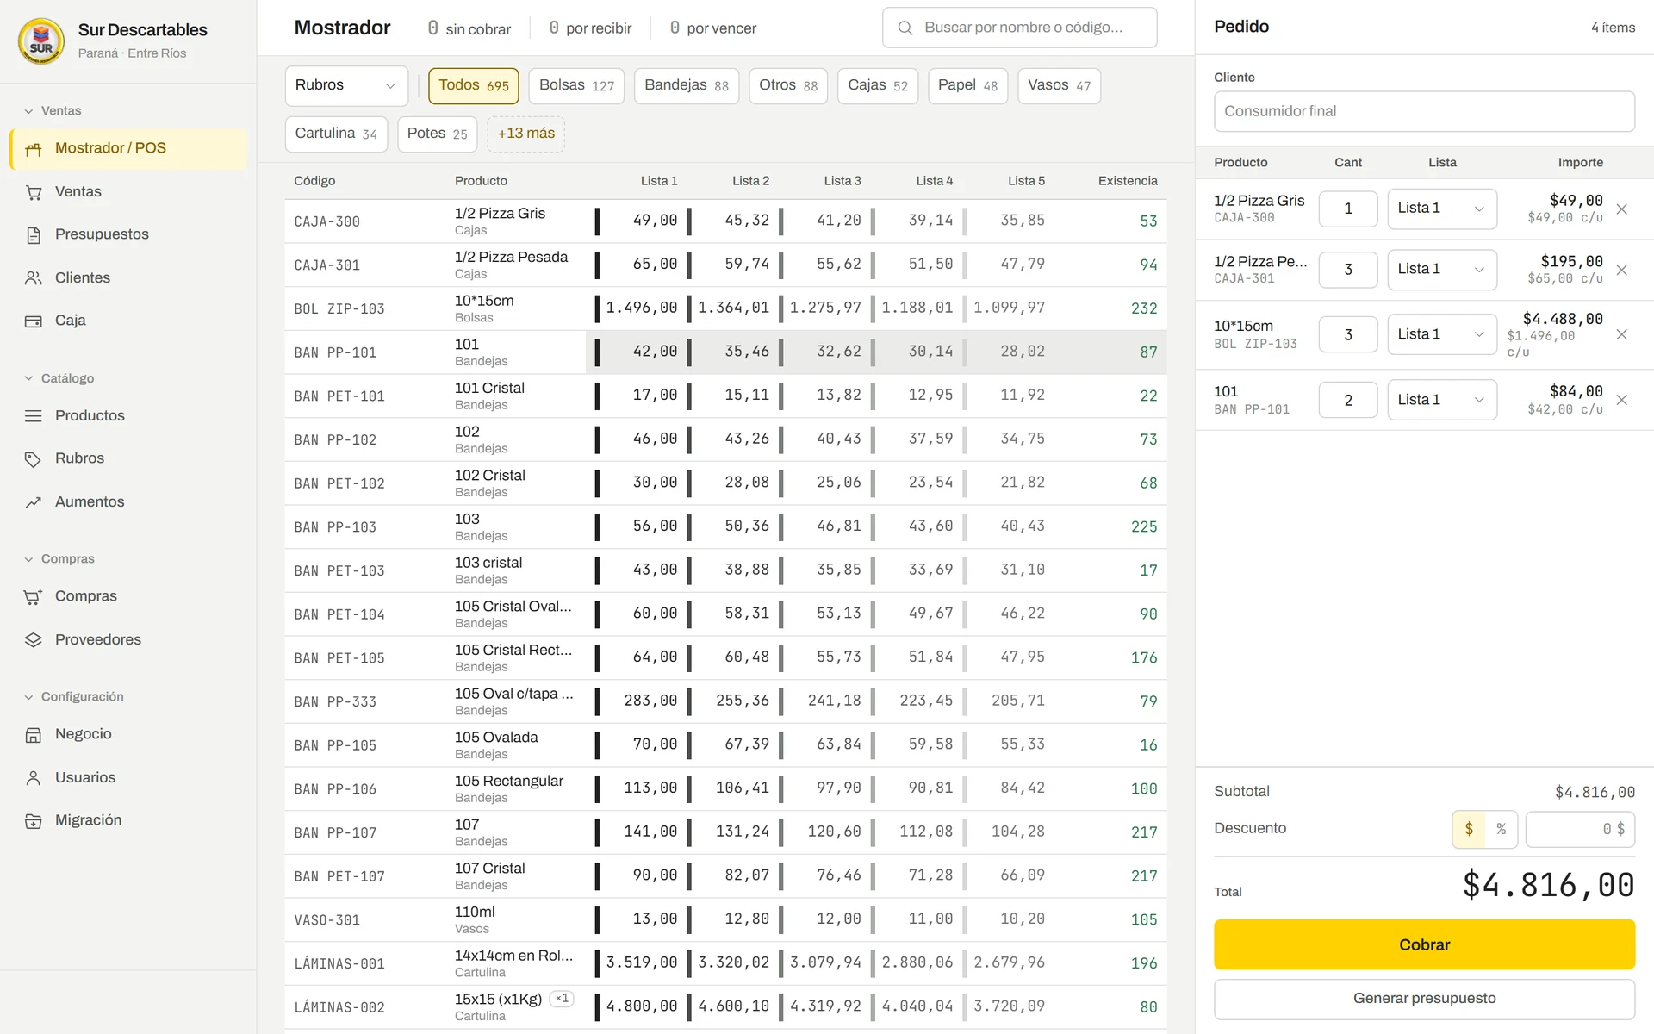The image size is (1654, 1034).
Task: Click the Caja card icon
Action: pos(34,321)
